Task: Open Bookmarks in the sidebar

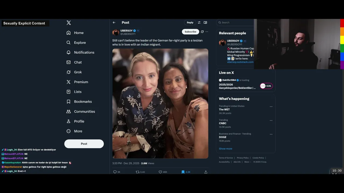Action: pos(79,102)
